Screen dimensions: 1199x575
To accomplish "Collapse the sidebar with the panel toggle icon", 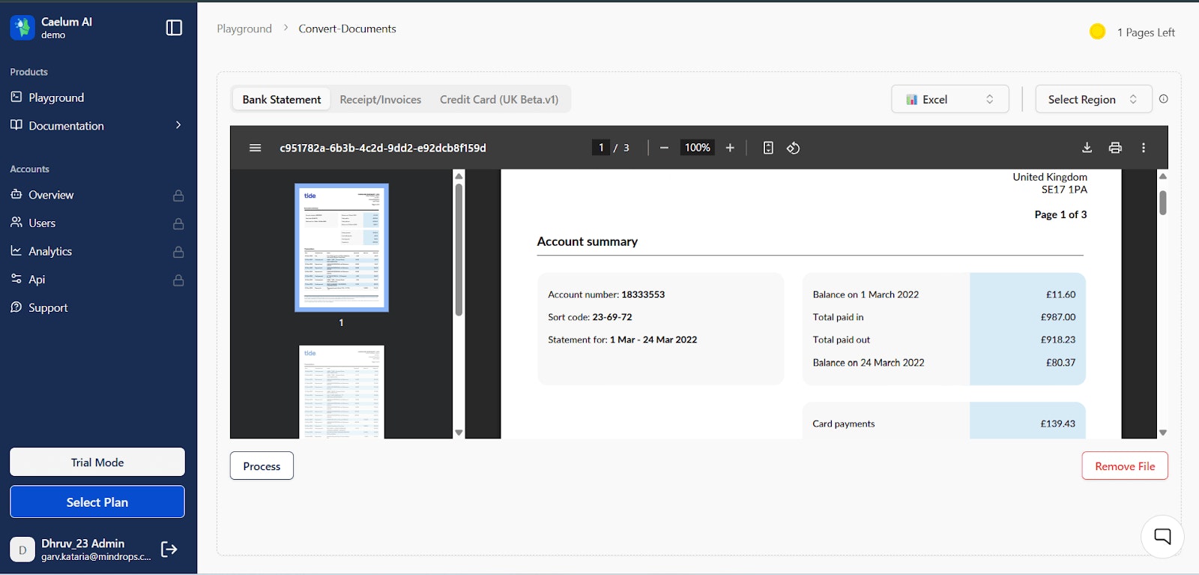I will tap(174, 28).
